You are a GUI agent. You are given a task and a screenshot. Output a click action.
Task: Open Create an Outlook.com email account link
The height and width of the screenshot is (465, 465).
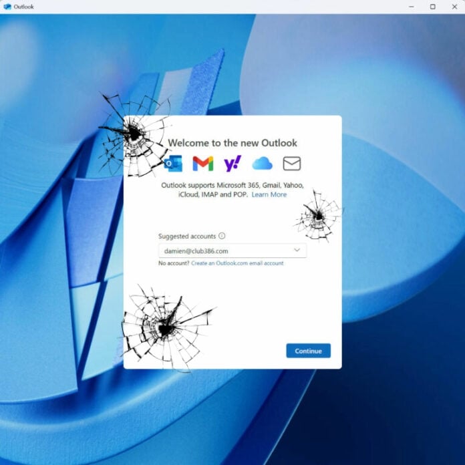(x=237, y=263)
